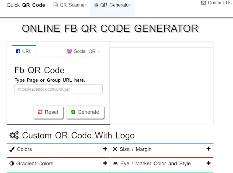Click plus icon on Eye / Marker row
Screen dimensions: 233x173
[x=209, y=163]
